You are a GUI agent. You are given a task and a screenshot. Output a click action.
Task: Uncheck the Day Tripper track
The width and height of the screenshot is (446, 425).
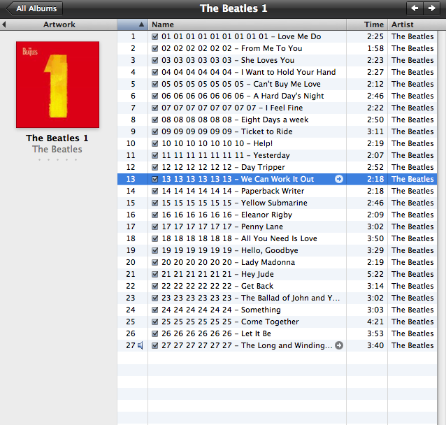pos(154,167)
